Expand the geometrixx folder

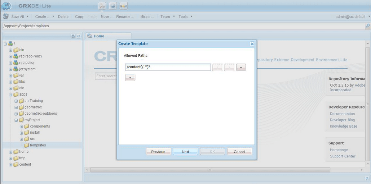point(16,107)
